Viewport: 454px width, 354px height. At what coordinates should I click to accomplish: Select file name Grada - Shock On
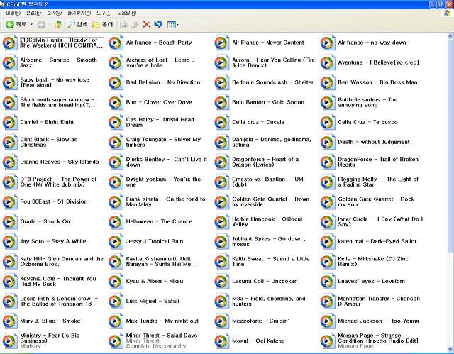(45, 222)
